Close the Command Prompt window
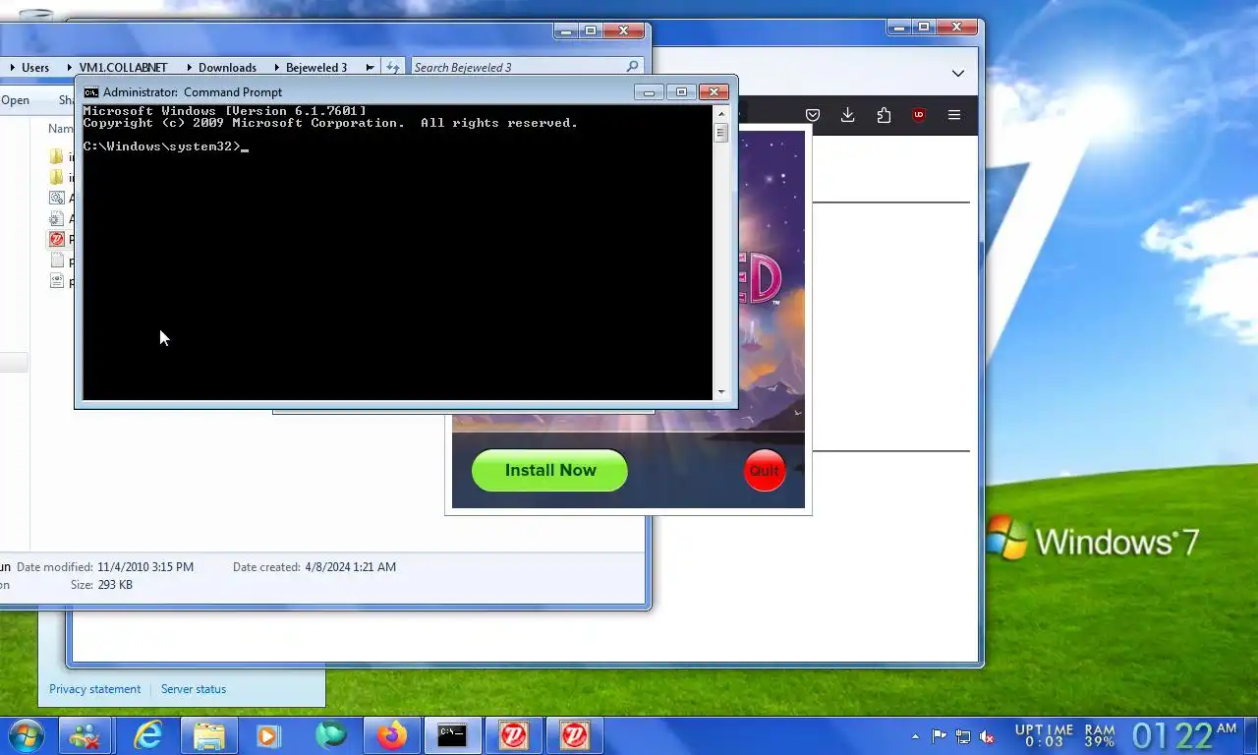This screenshot has width=1258, height=755. [x=714, y=92]
